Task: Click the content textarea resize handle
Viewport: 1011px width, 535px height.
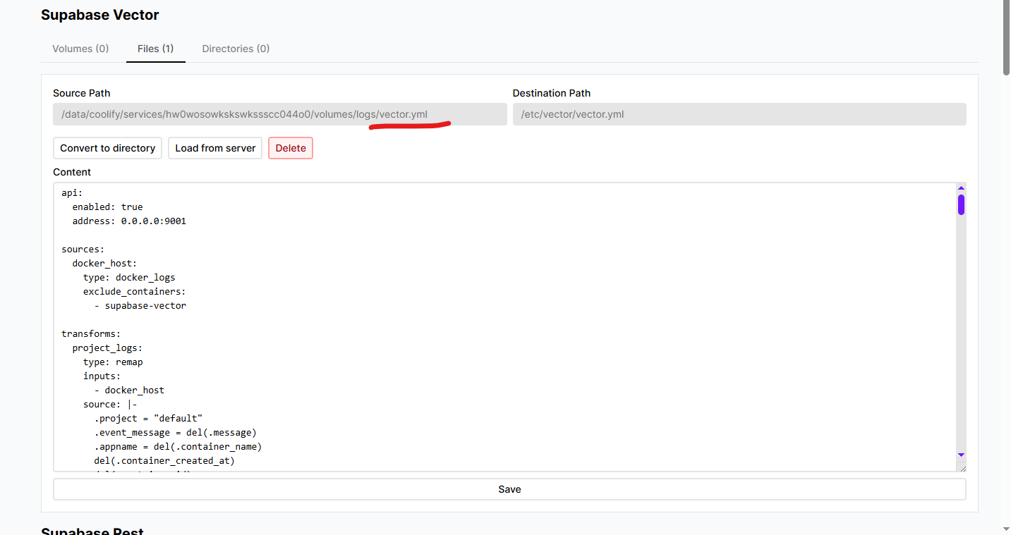Action: (x=961, y=467)
